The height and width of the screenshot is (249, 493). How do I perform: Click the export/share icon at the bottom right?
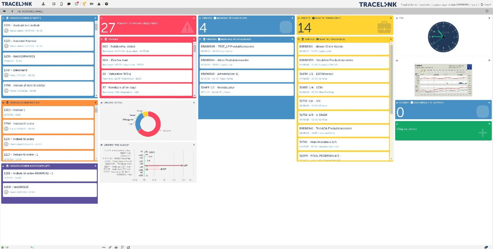coord(129,247)
